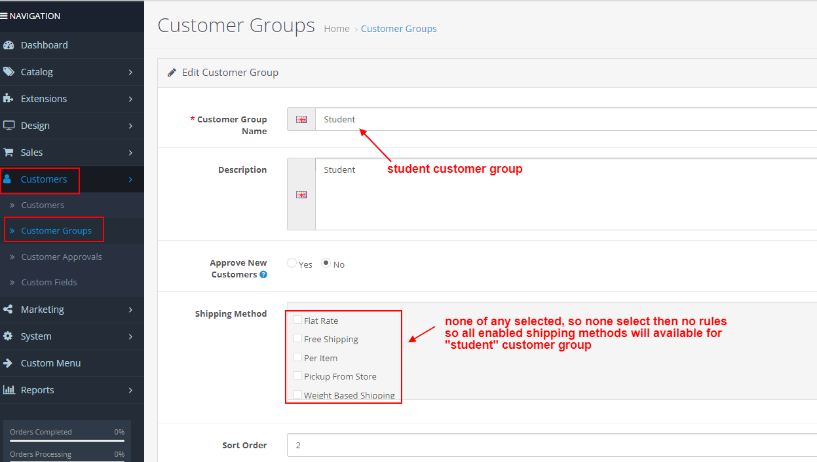Select No for Approve New Customers
The height and width of the screenshot is (462, 817).
[326, 262]
